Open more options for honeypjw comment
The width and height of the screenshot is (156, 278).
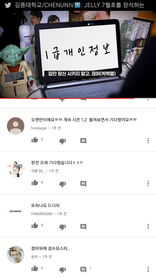(x=148, y=140)
